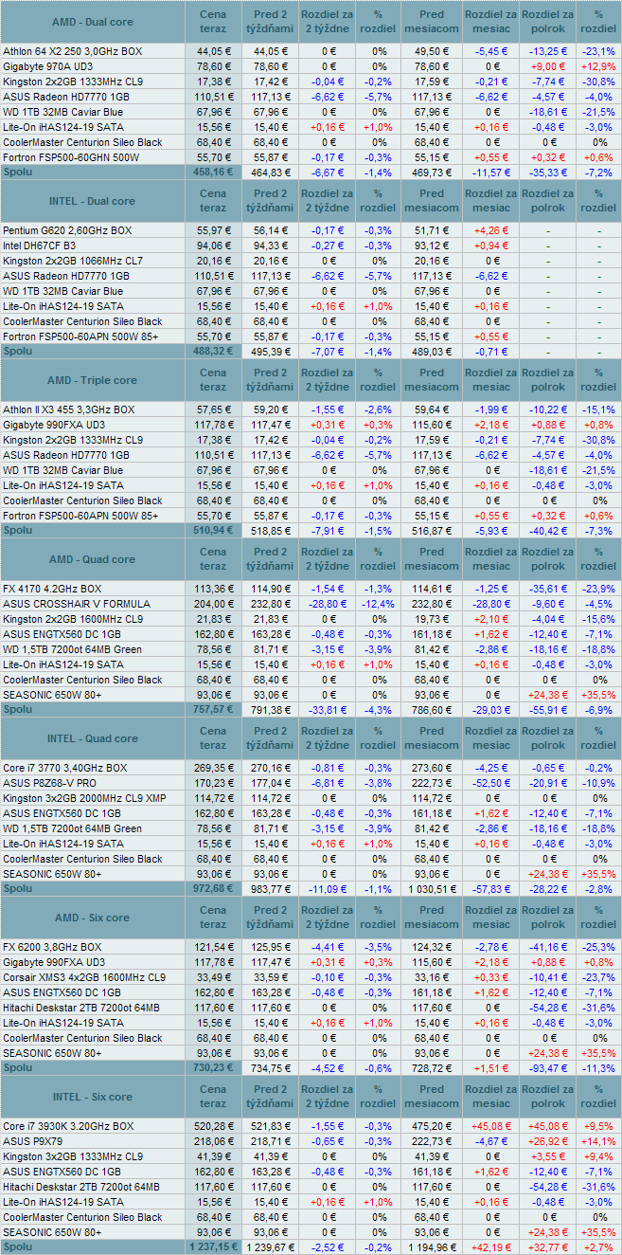Select the 'AMD - Six core' section header
622x1255 pixels.
pyautogui.click(x=92, y=918)
